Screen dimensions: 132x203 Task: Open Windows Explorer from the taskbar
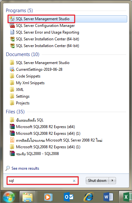coord(28,197)
